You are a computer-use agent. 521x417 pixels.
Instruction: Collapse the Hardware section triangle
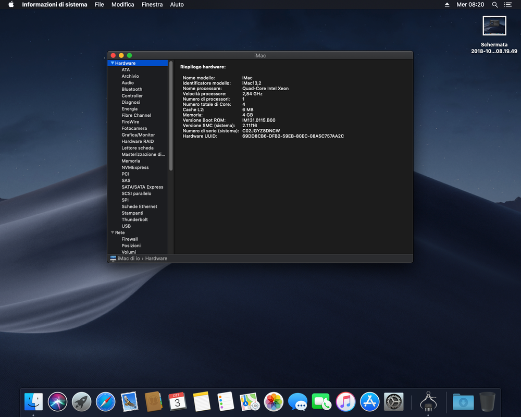pyautogui.click(x=113, y=63)
